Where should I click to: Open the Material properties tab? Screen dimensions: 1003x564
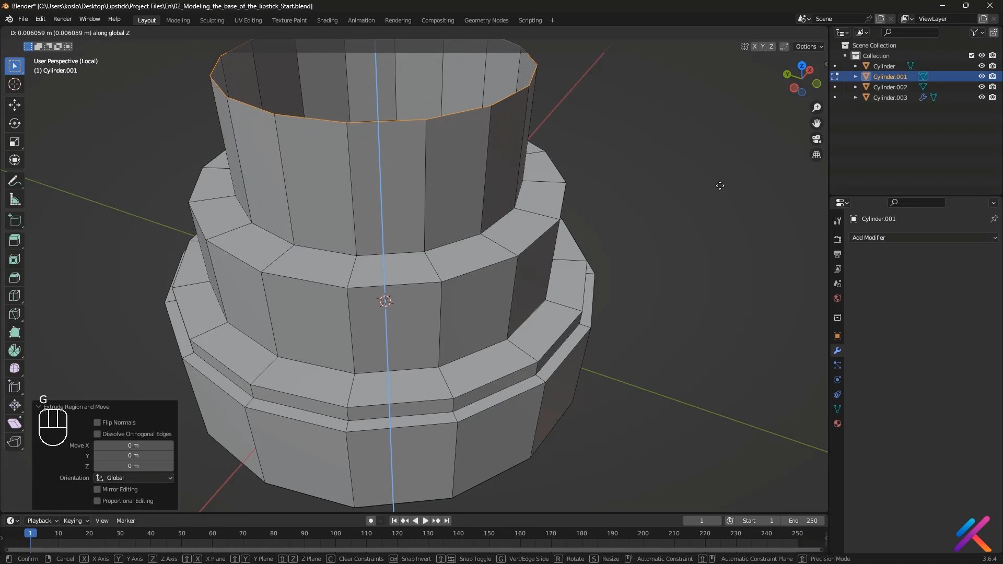[x=837, y=424]
